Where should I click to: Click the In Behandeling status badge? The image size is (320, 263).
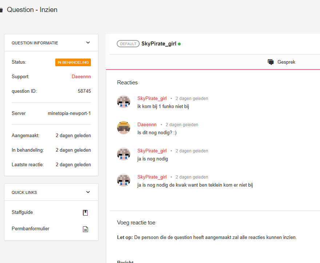coord(73,63)
